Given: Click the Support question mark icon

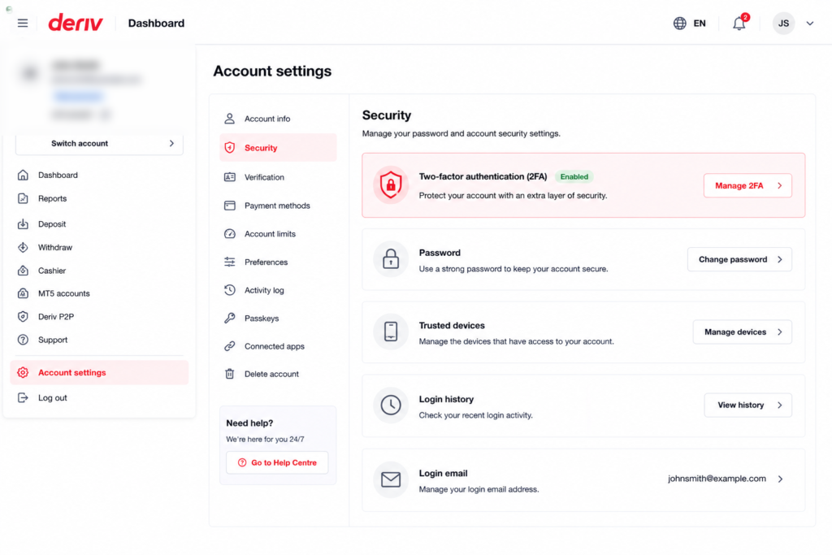Looking at the screenshot, I should 23,340.
